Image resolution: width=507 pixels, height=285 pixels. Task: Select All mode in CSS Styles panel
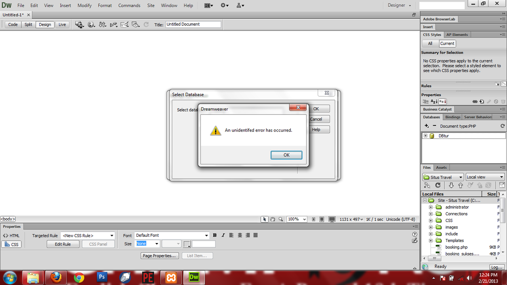pyautogui.click(x=430, y=44)
